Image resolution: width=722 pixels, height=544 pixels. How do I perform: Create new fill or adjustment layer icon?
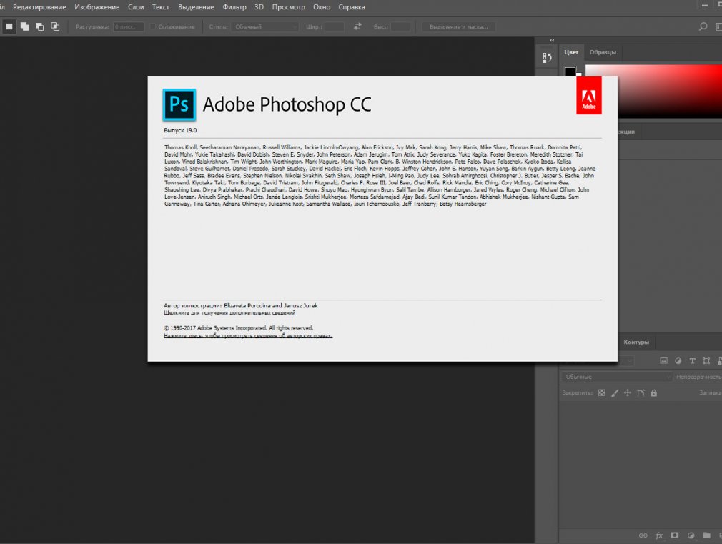691,535
